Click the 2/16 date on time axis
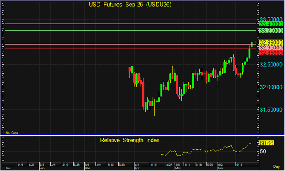This screenshot has width=285, height=171. tap(65, 165)
